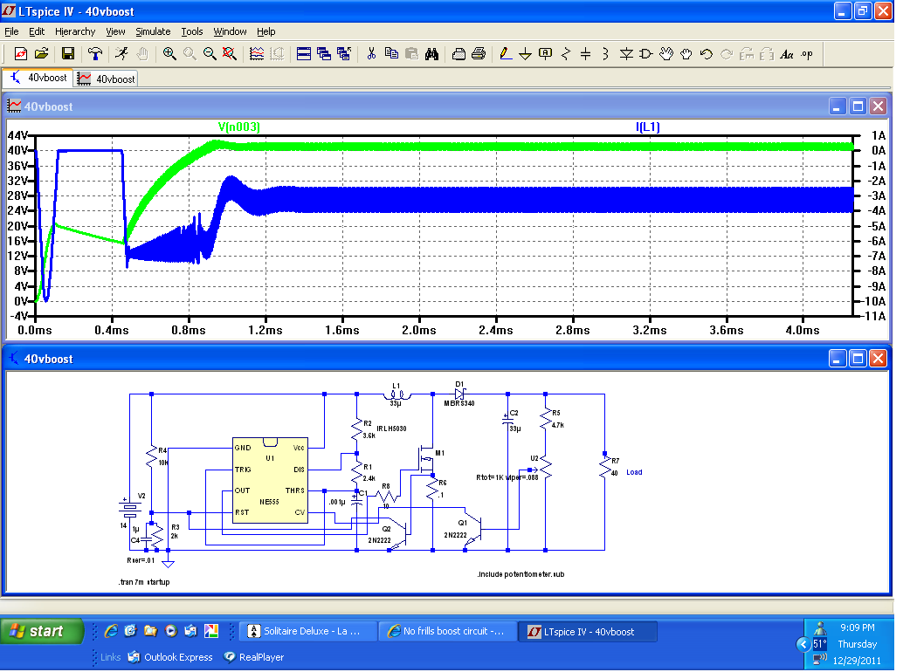Open Find with the binoculars icon
The height and width of the screenshot is (672, 910).
[x=431, y=54]
